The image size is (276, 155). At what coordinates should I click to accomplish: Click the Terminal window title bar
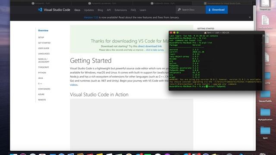pos(216,33)
